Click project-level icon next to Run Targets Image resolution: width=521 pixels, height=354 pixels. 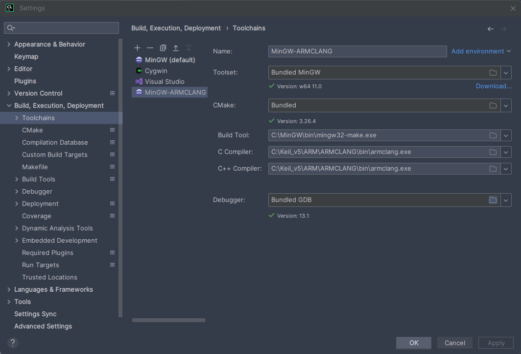point(112,265)
